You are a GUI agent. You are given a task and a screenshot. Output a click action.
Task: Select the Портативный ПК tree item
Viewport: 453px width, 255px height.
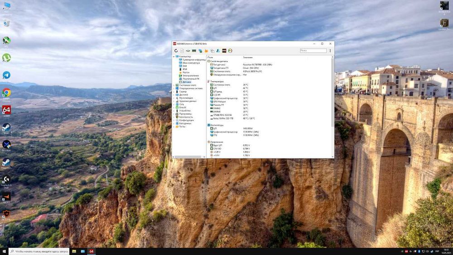pyautogui.click(x=189, y=79)
